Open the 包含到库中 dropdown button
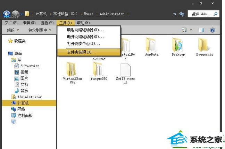 40,30
